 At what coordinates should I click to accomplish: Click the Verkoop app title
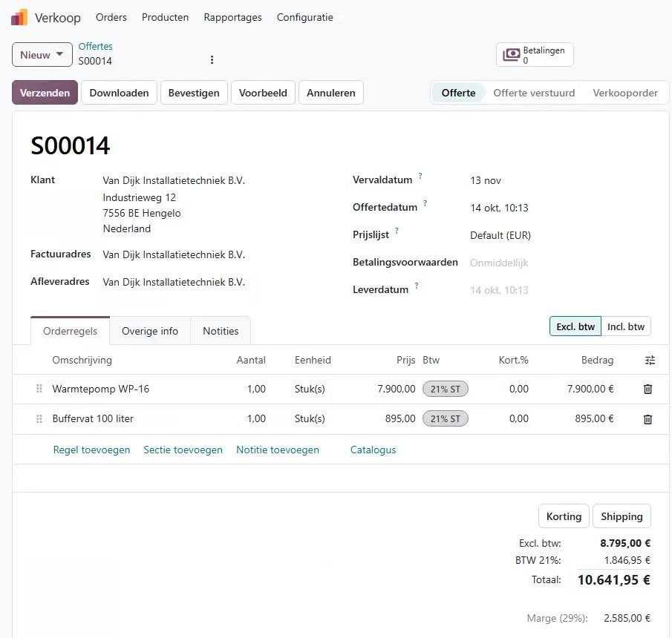(57, 18)
